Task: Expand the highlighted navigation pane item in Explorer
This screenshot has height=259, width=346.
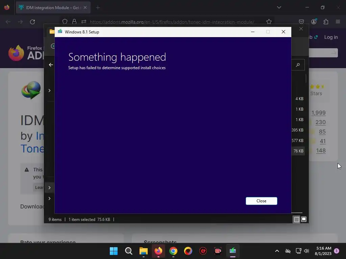Action: (x=49, y=188)
